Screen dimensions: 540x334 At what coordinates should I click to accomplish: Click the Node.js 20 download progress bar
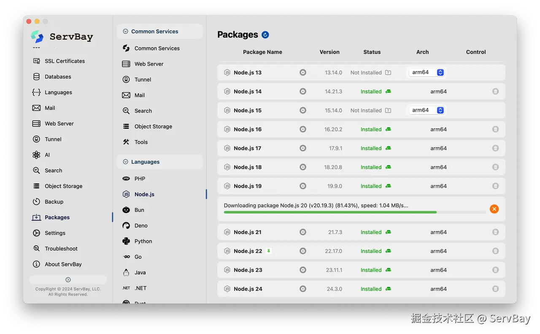pyautogui.click(x=355, y=212)
